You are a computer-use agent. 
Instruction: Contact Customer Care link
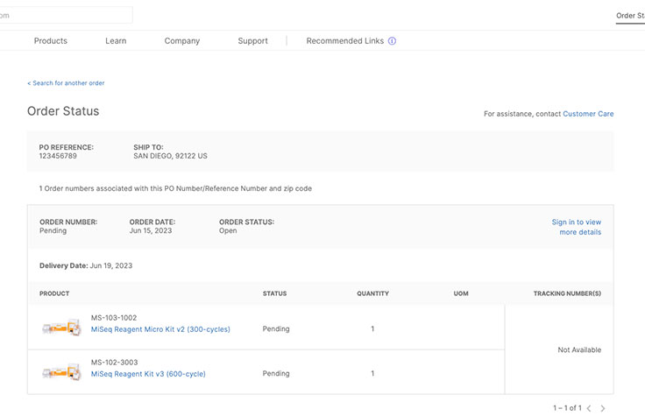[588, 114]
